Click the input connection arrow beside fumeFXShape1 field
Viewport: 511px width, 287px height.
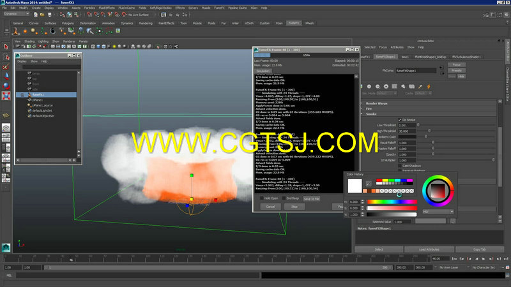[441, 68]
